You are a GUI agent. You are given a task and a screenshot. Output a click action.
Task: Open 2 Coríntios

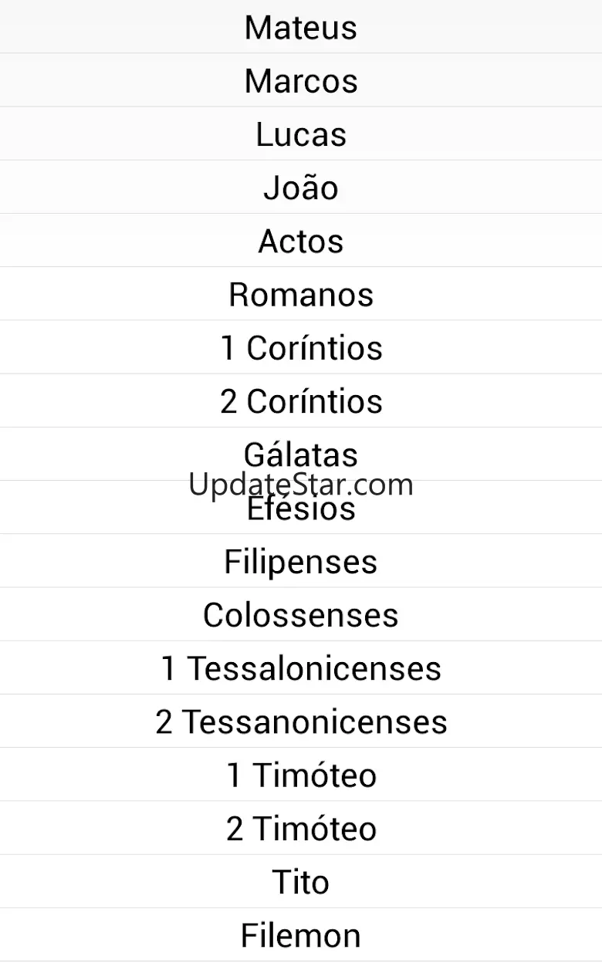point(301,400)
